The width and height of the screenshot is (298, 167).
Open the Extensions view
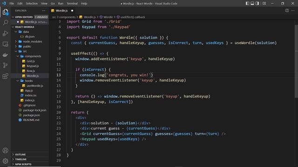tap(5, 76)
